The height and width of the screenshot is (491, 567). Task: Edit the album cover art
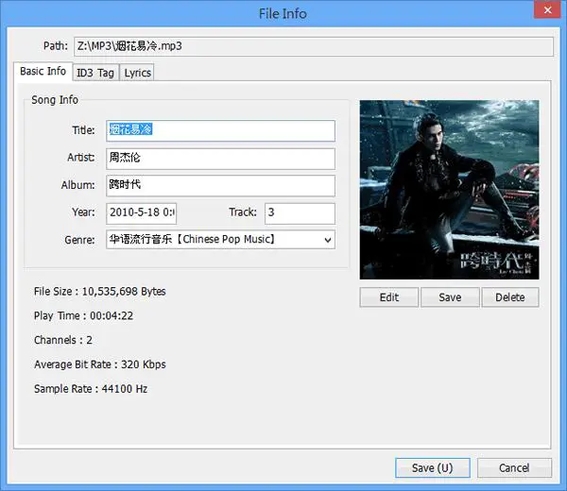tap(389, 297)
